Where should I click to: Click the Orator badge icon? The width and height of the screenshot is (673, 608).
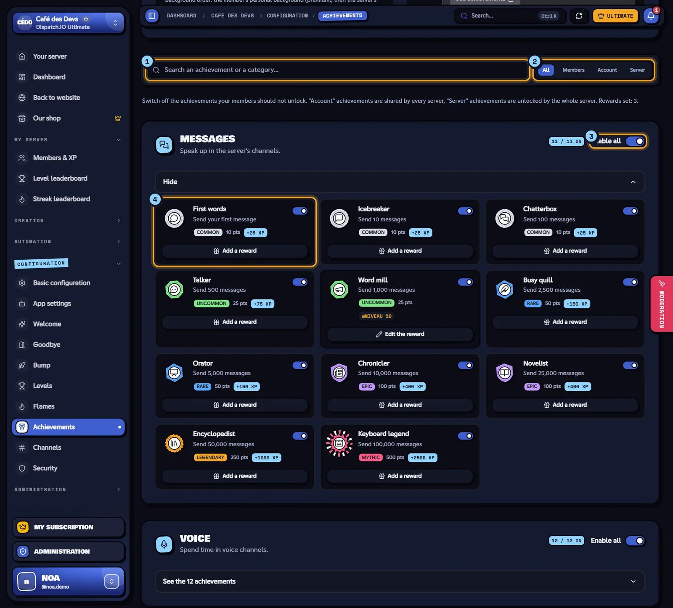click(174, 372)
